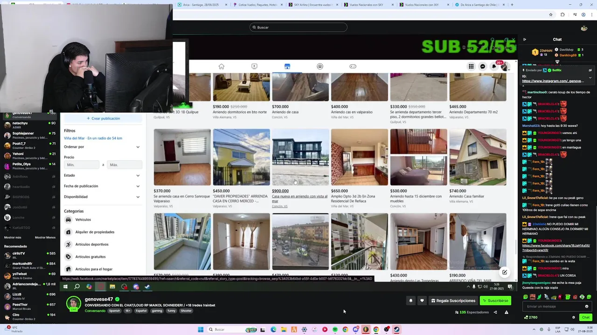Expand the Estado filter

point(102,175)
